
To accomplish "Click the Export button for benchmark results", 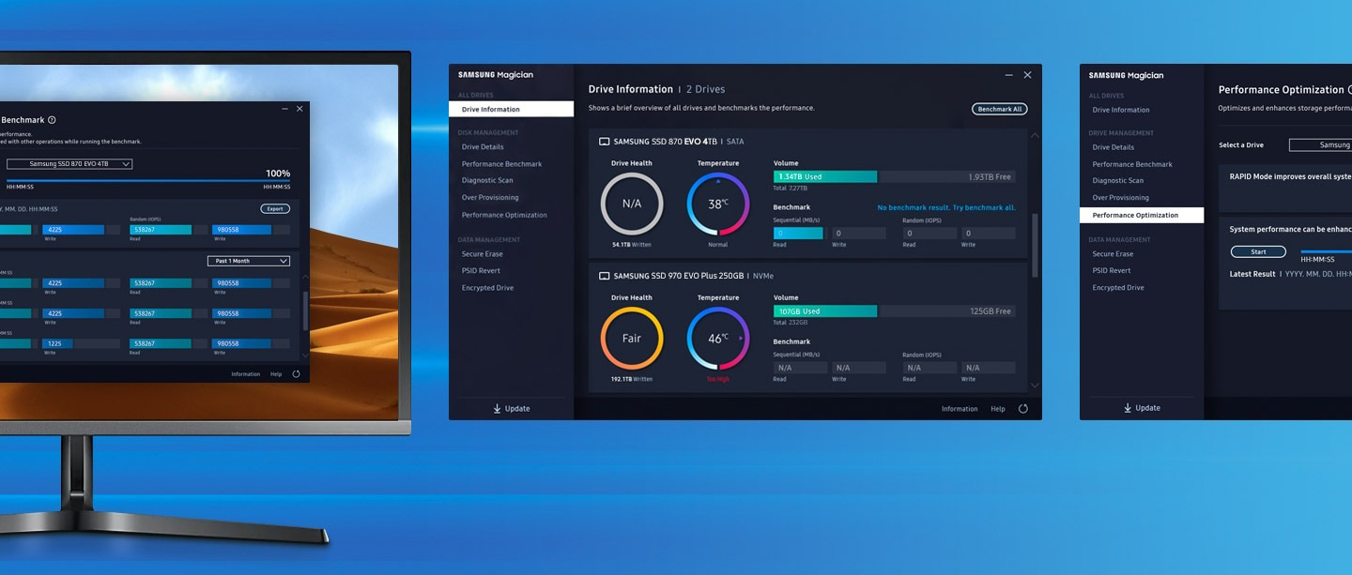I will [x=275, y=209].
